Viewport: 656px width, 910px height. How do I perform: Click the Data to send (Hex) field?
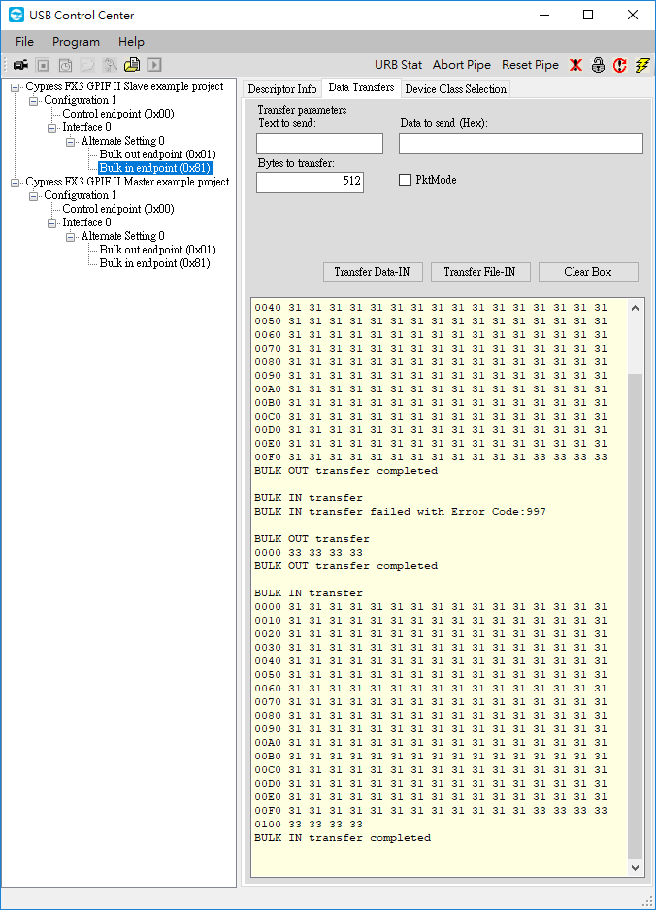[521, 144]
